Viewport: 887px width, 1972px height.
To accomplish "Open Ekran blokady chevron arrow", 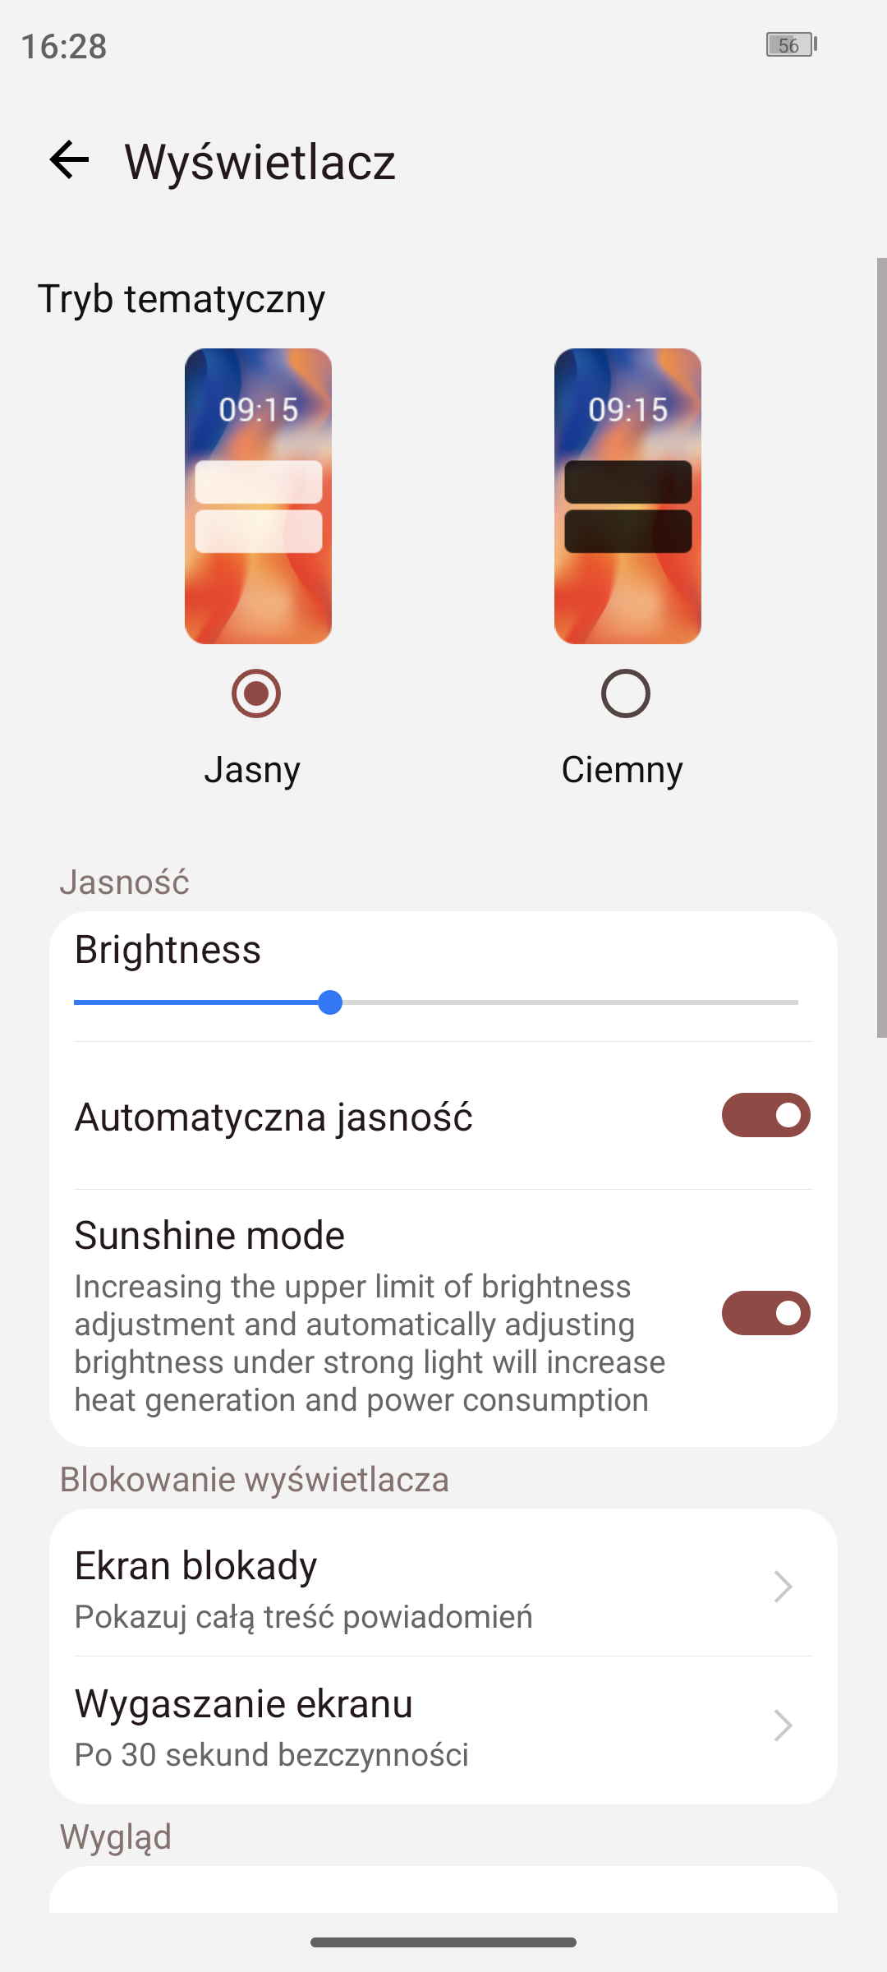I will (x=783, y=1587).
